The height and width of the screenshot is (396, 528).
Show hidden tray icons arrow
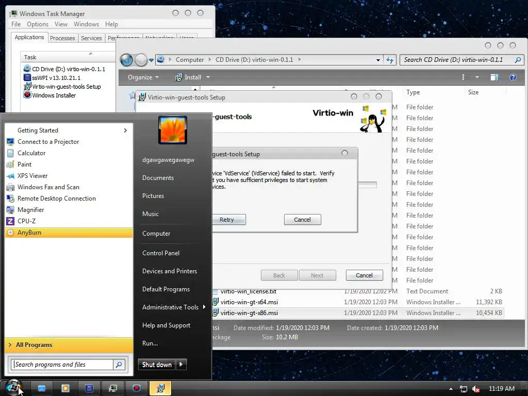(451, 389)
